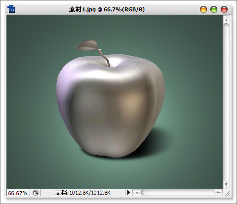Click the apple's stem on the canvas
The width and height of the screenshot is (237, 204).
[x=105, y=58]
